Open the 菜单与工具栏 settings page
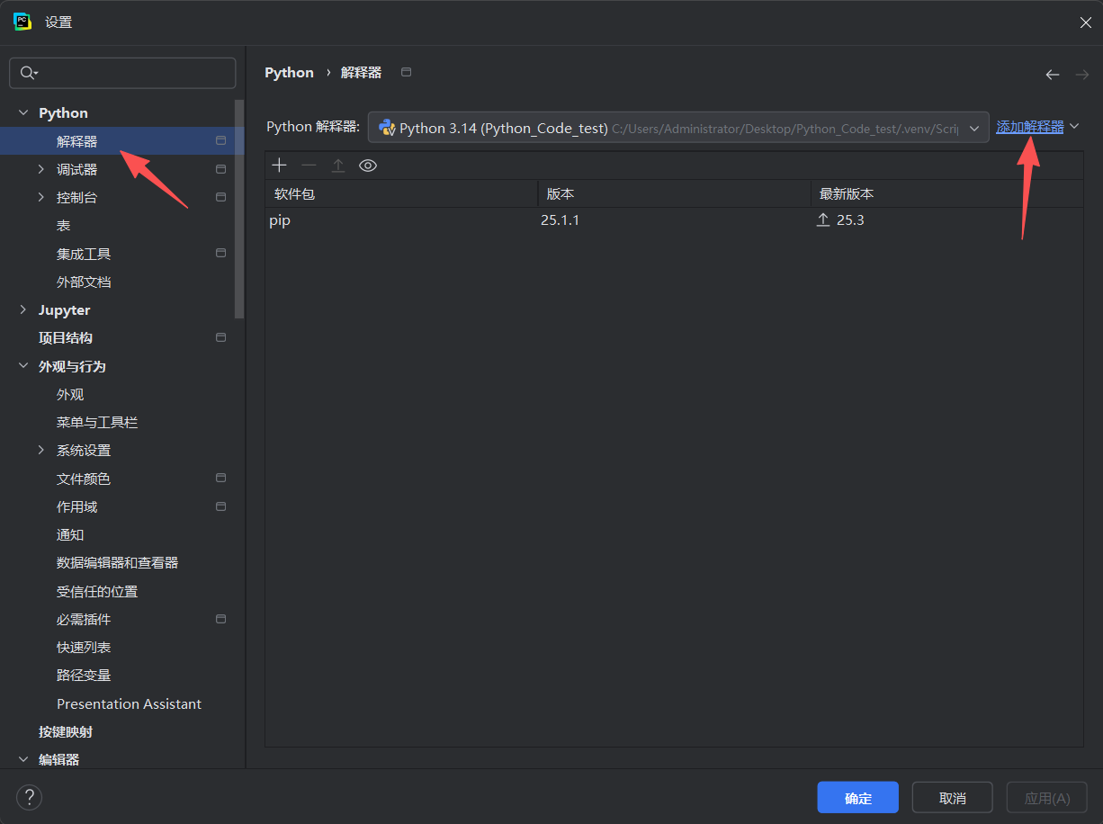The height and width of the screenshot is (824, 1103). click(97, 423)
